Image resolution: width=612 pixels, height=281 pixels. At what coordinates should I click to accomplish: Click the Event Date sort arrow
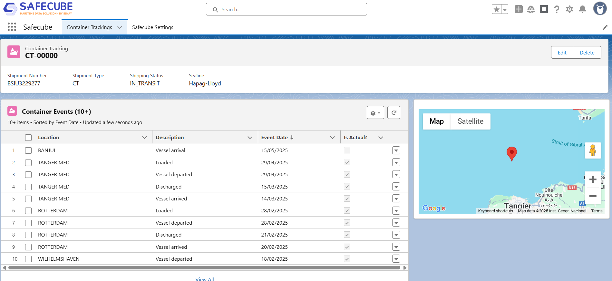pos(292,137)
